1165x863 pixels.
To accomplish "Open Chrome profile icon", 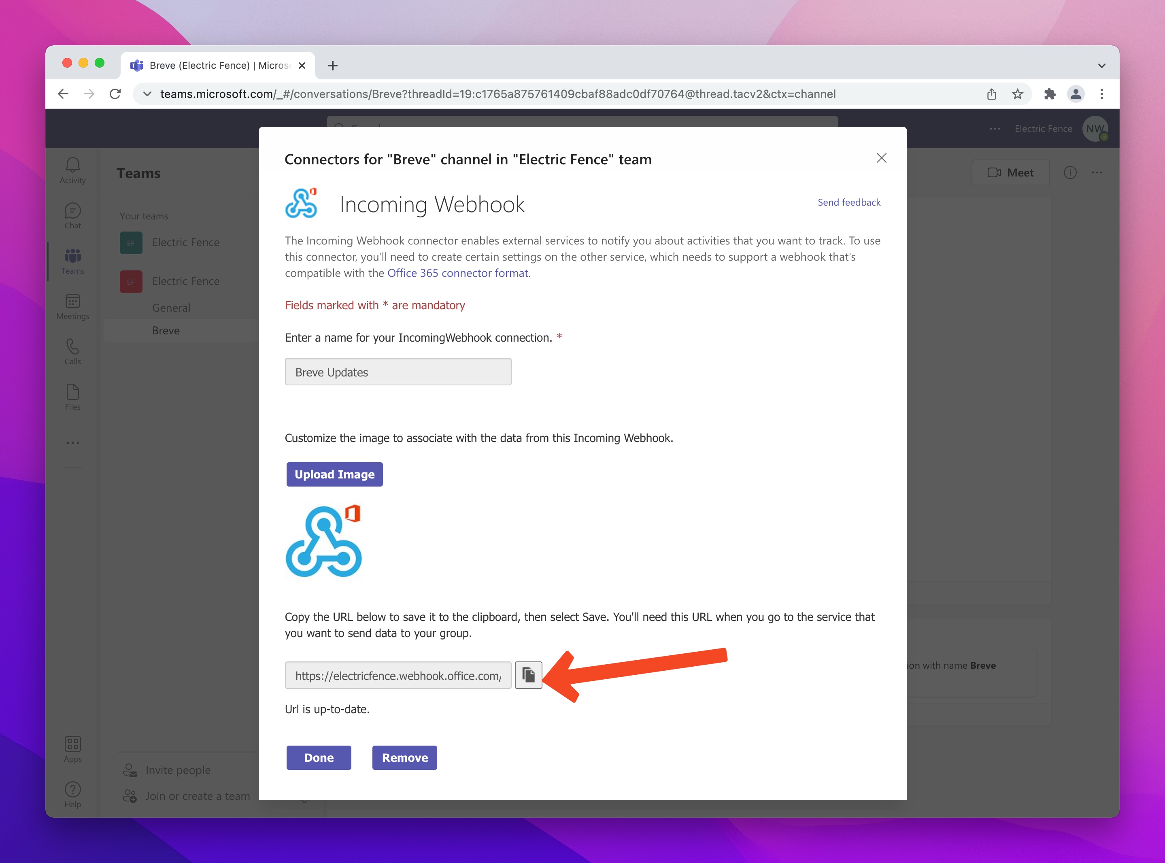I will 1076,94.
